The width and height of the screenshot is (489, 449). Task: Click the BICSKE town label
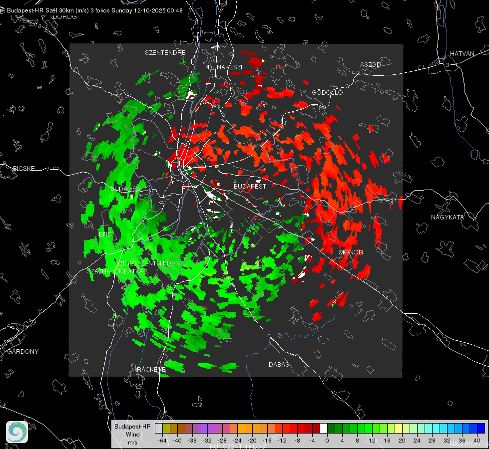[23, 169]
